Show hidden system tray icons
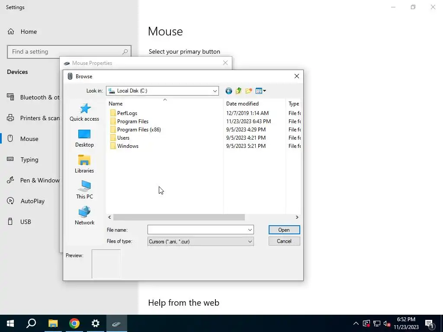 coord(356,323)
